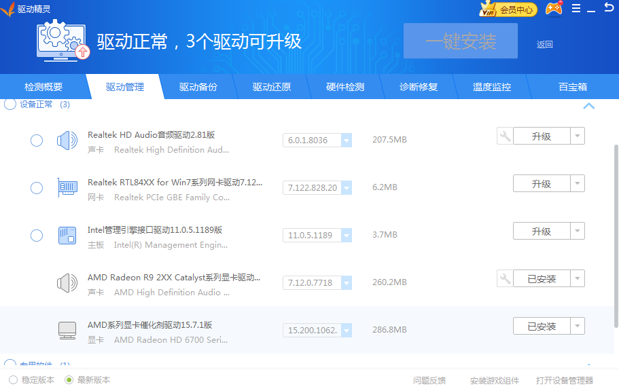Viewport: 619px width, 391px height.
Task: Open dropdown arrow next to Realtek RTL84XX 升级
Action: coord(577,184)
